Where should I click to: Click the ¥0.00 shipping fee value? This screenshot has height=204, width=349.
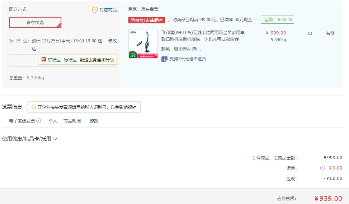coord(336,168)
